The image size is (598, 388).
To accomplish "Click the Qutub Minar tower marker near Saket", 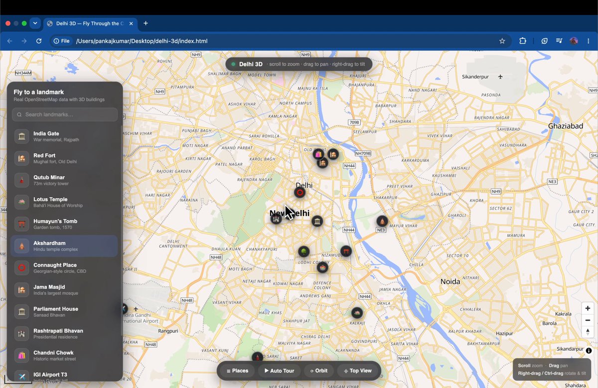I will coord(257,357).
